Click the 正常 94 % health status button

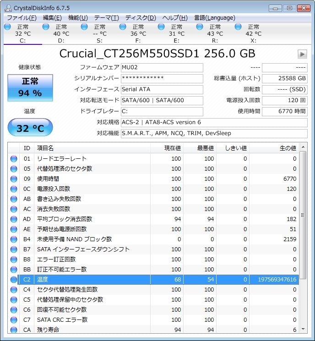(30, 87)
